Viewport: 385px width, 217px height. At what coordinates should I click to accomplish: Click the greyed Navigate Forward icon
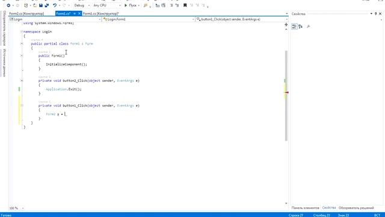pos(17,5)
